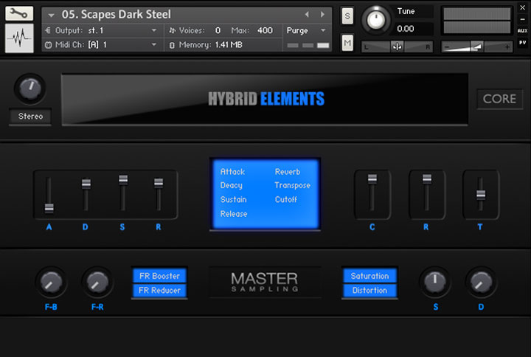Click the F-B knob

pos(50,281)
